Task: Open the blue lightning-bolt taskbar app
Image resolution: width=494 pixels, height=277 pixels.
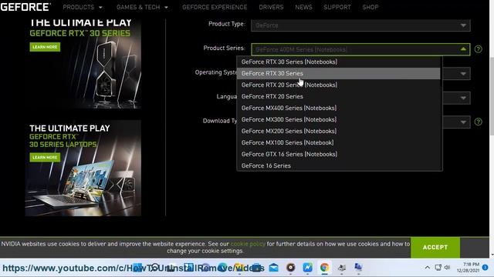Action: coord(307,268)
